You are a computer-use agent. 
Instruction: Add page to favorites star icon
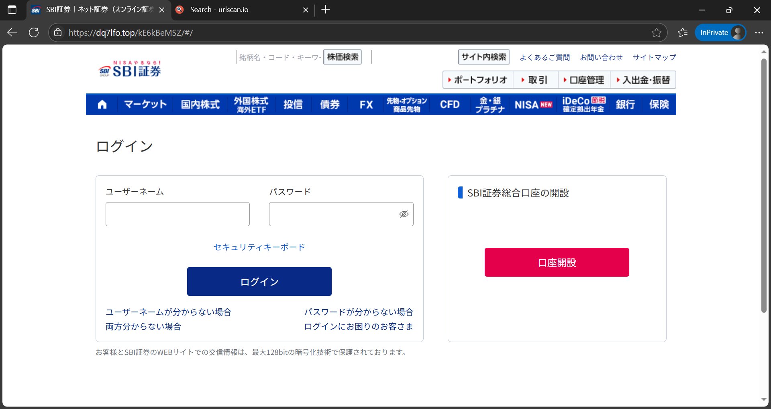point(656,32)
